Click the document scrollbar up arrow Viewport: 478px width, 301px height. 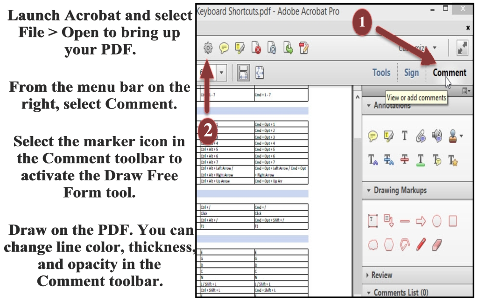pos(357,97)
